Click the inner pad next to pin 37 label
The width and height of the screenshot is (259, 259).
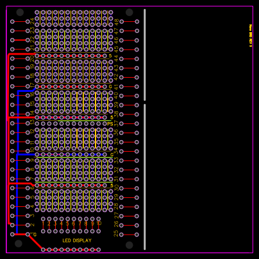tap(122, 123)
